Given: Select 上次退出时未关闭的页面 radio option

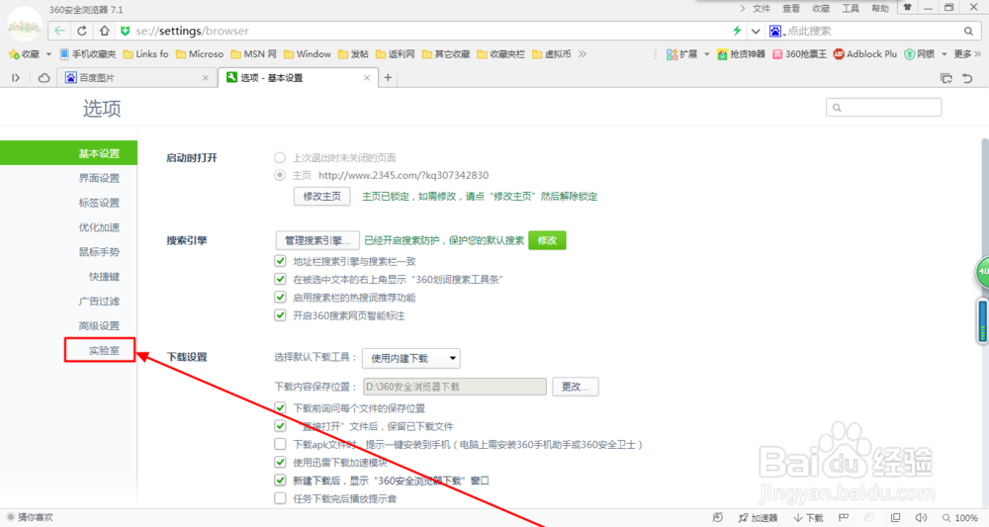Looking at the screenshot, I should (280, 157).
